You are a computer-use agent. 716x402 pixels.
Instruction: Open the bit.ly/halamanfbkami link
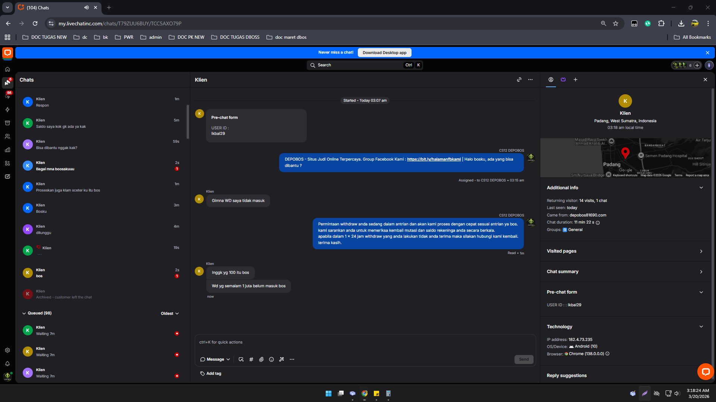[x=434, y=159]
